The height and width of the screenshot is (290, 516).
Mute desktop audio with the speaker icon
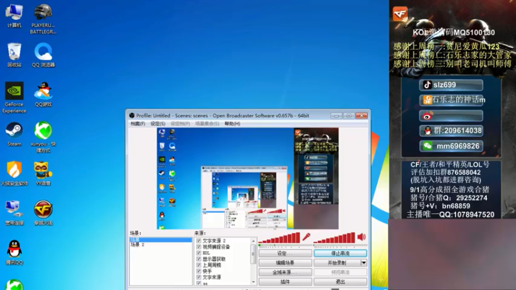pyautogui.click(x=361, y=237)
